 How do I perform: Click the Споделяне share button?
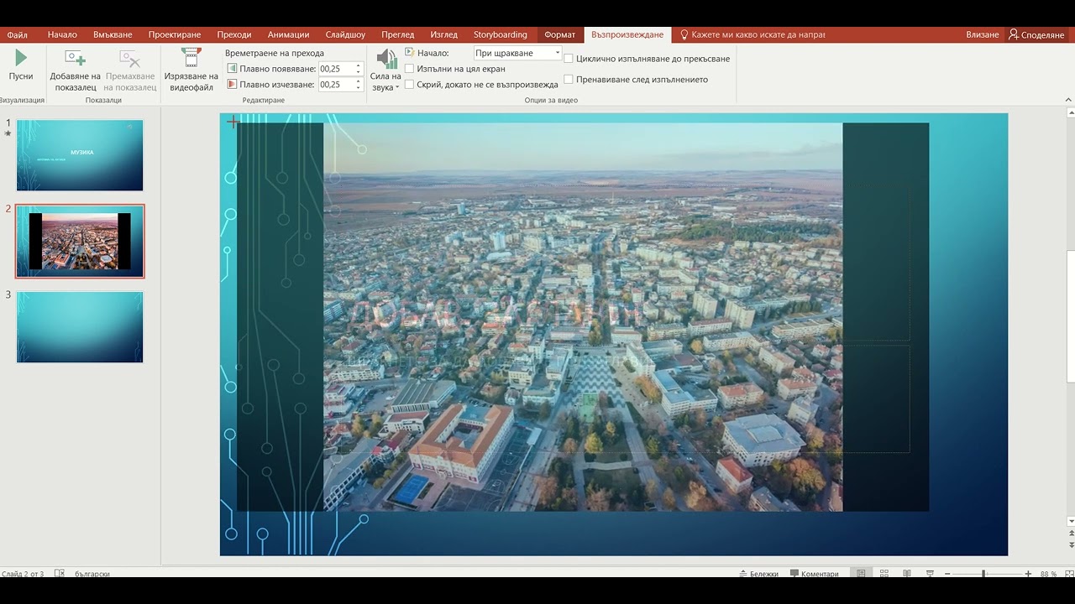[x=1037, y=35]
